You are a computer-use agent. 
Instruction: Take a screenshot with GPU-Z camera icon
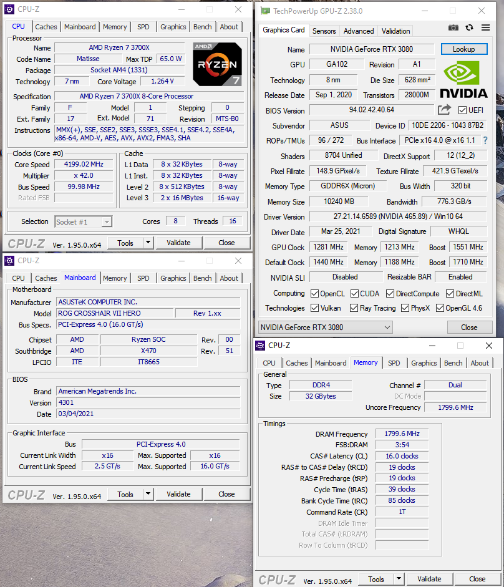[453, 27]
